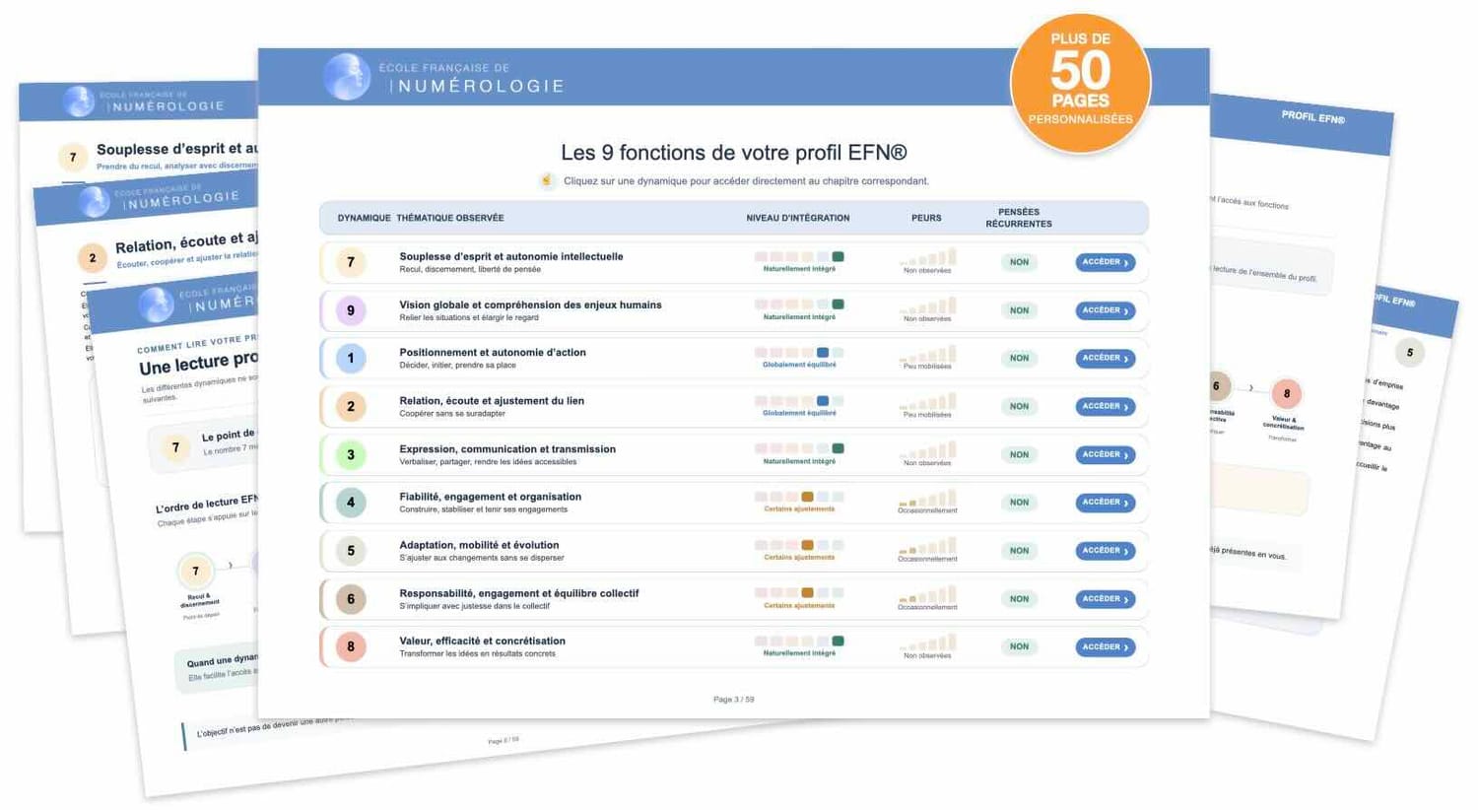
Task: Click NON badge in Adaptation, mobilité row
Action: click(1019, 551)
